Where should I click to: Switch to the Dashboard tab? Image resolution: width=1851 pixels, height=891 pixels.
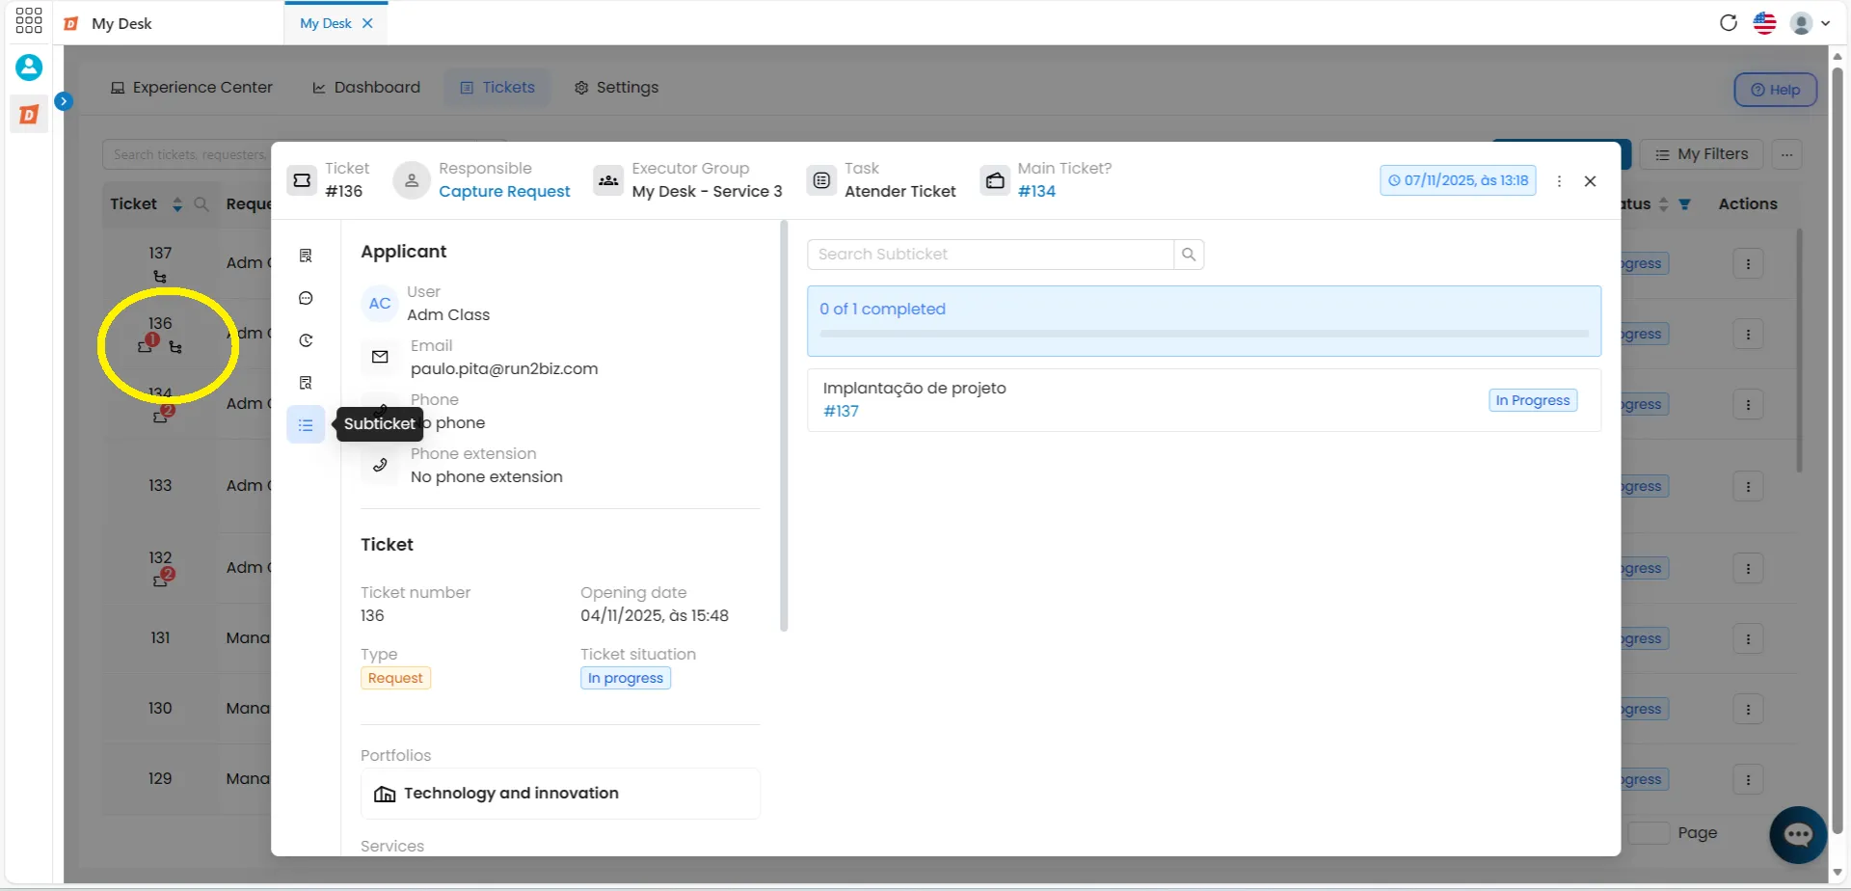366,88
